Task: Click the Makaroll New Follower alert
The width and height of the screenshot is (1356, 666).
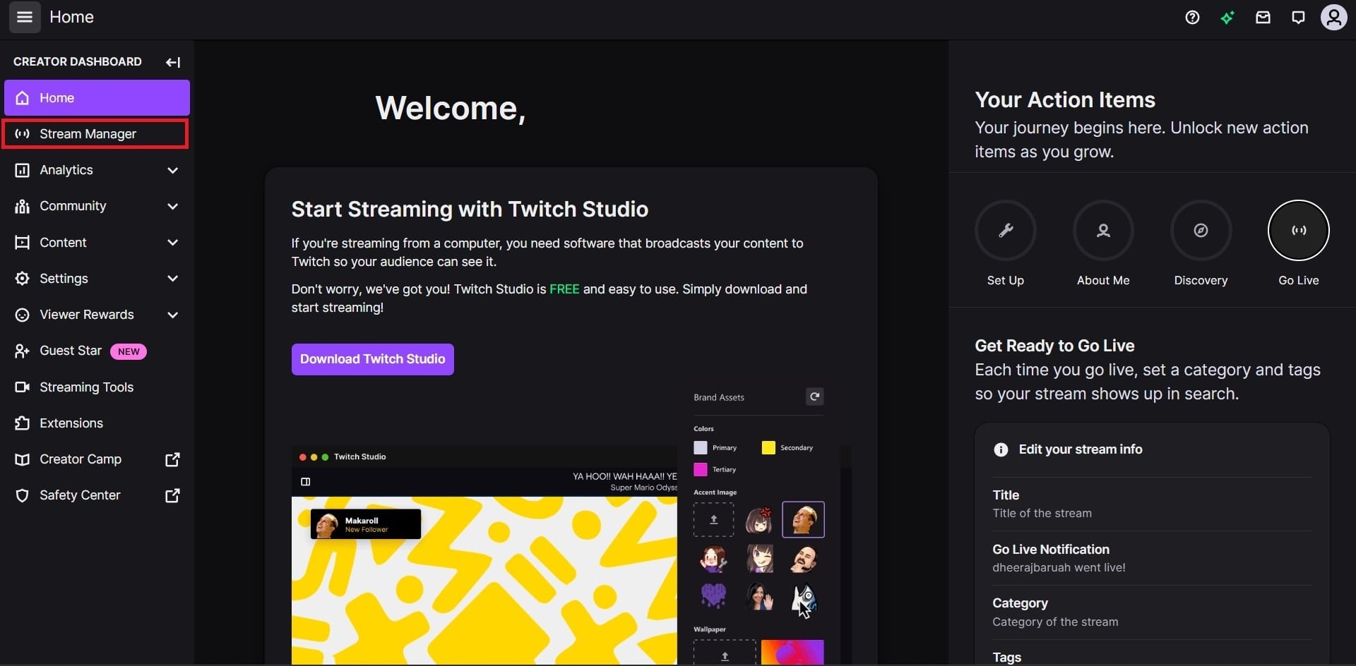Action: 366,524
